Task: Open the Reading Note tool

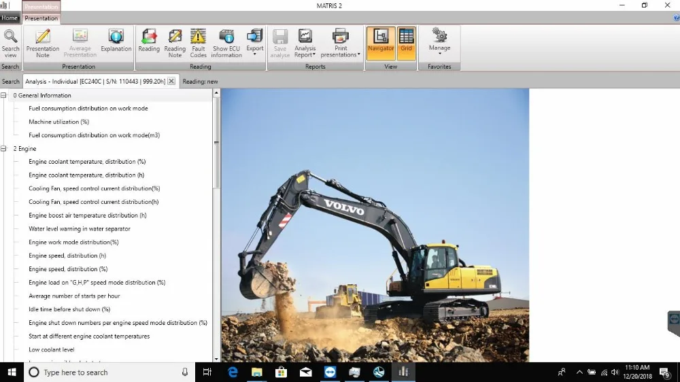Action: pos(175,43)
